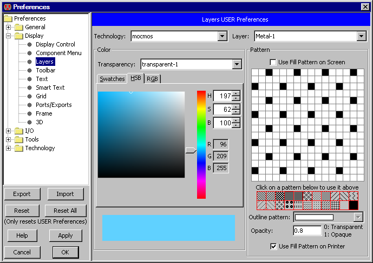373x263 pixels.
Task: Click the Cancel button
Action: point(22,252)
